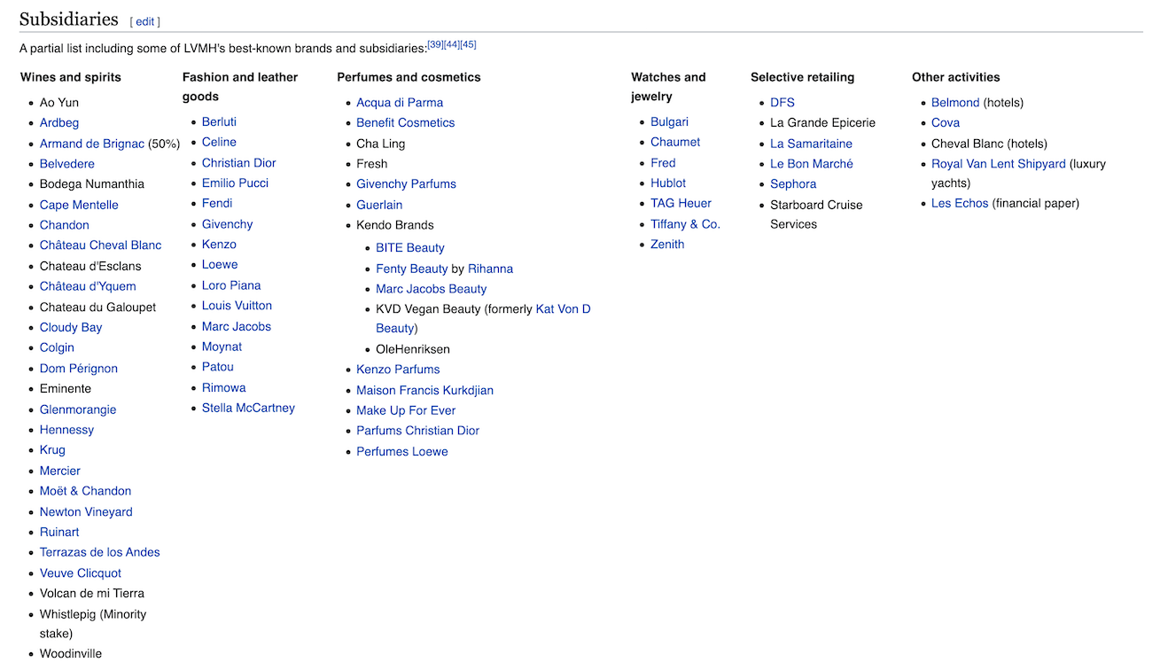Viewport: 1152px width, 670px height.
Task: Follow the Tiffany & Co. link
Action: pyautogui.click(x=685, y=224)
